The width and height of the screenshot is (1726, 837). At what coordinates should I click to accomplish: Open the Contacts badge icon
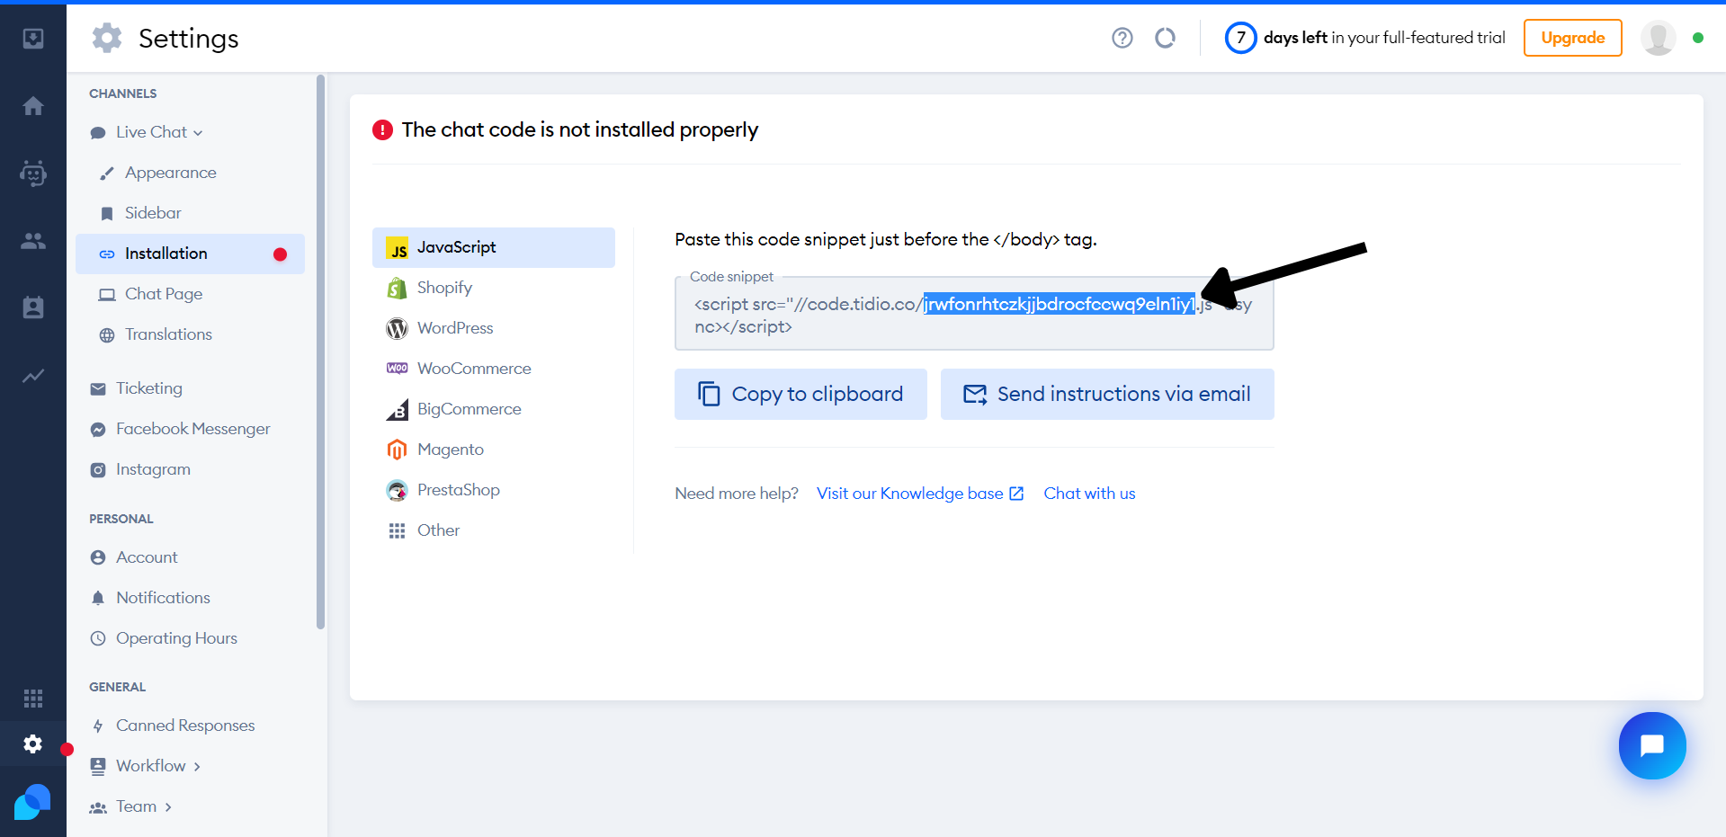point(33,307)
